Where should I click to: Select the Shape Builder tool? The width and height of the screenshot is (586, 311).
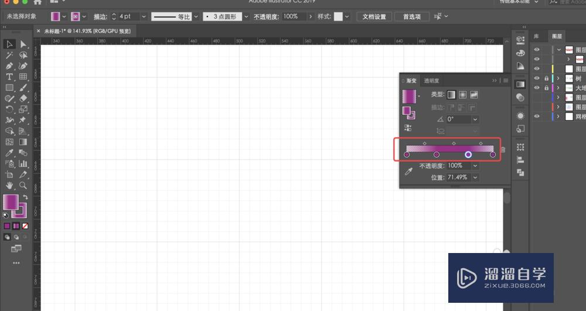click(9, 131)
